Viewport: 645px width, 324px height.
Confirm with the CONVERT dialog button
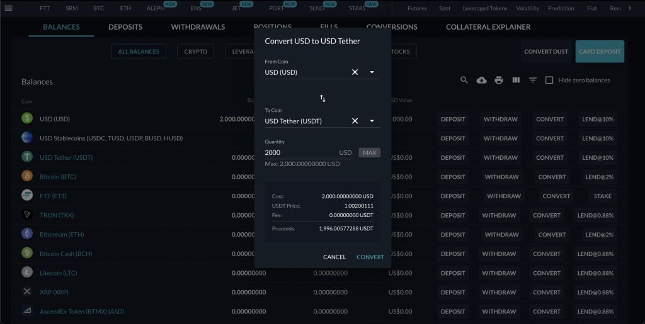(x=370, y=257)
